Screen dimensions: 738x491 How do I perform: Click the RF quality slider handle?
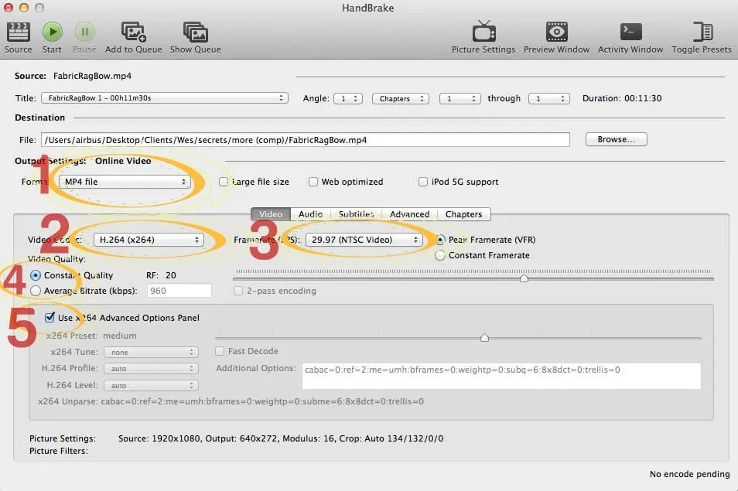click(x=524, y=278)
